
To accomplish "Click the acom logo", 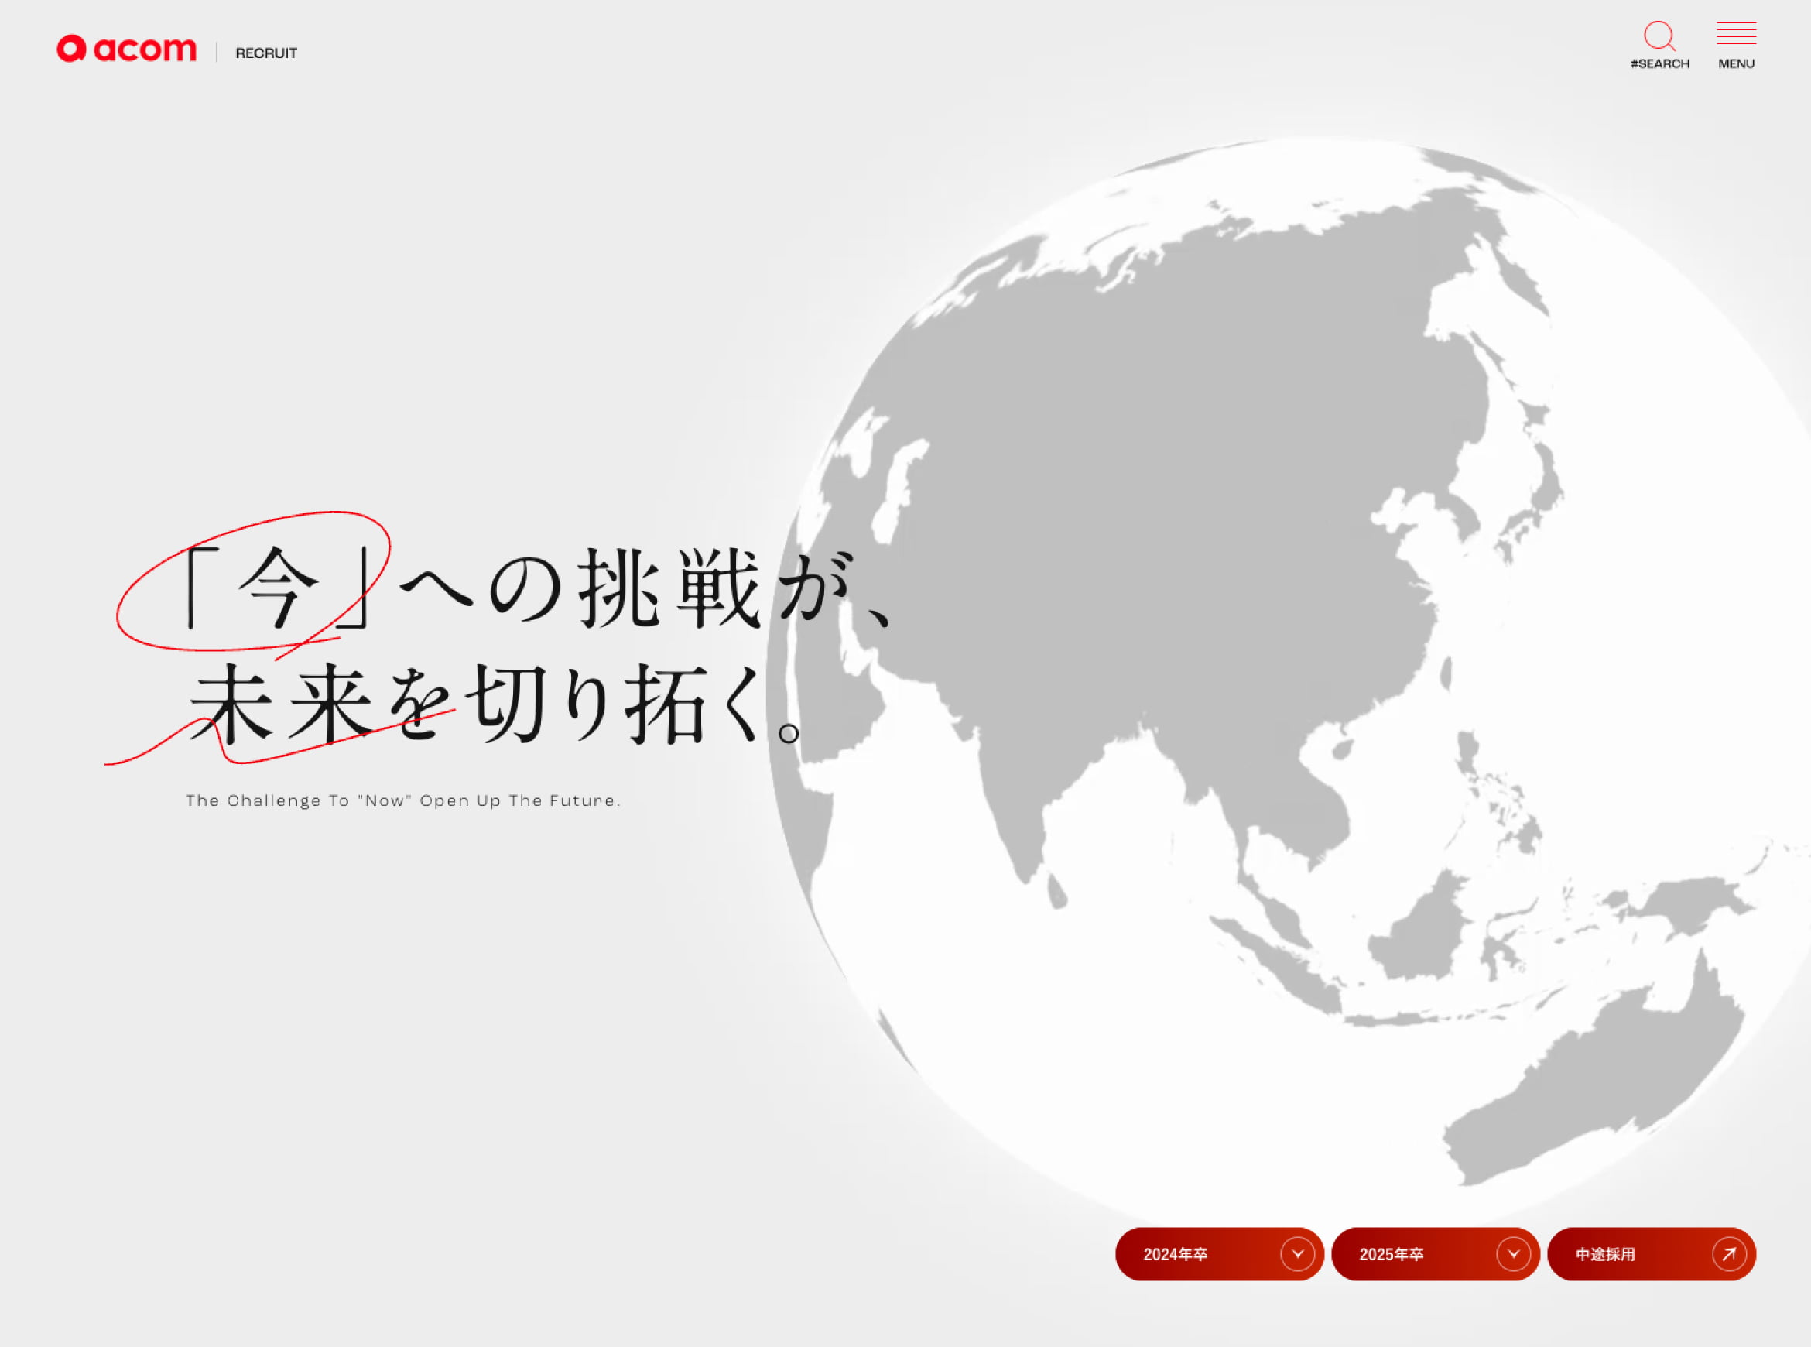I will coord(126,49).
